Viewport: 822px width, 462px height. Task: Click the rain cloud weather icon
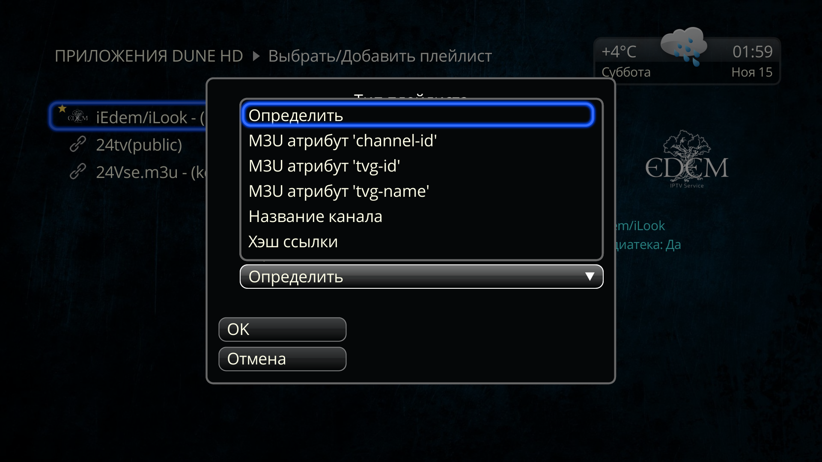[684, 46]
